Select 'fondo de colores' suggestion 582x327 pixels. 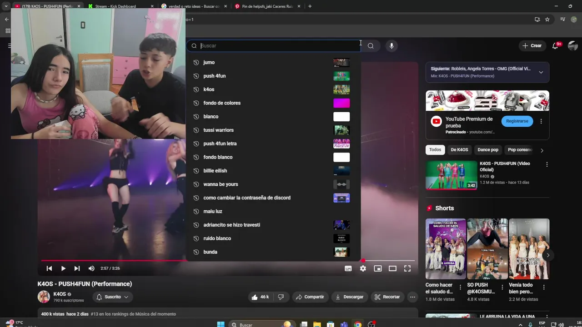[x=273, y=103]
